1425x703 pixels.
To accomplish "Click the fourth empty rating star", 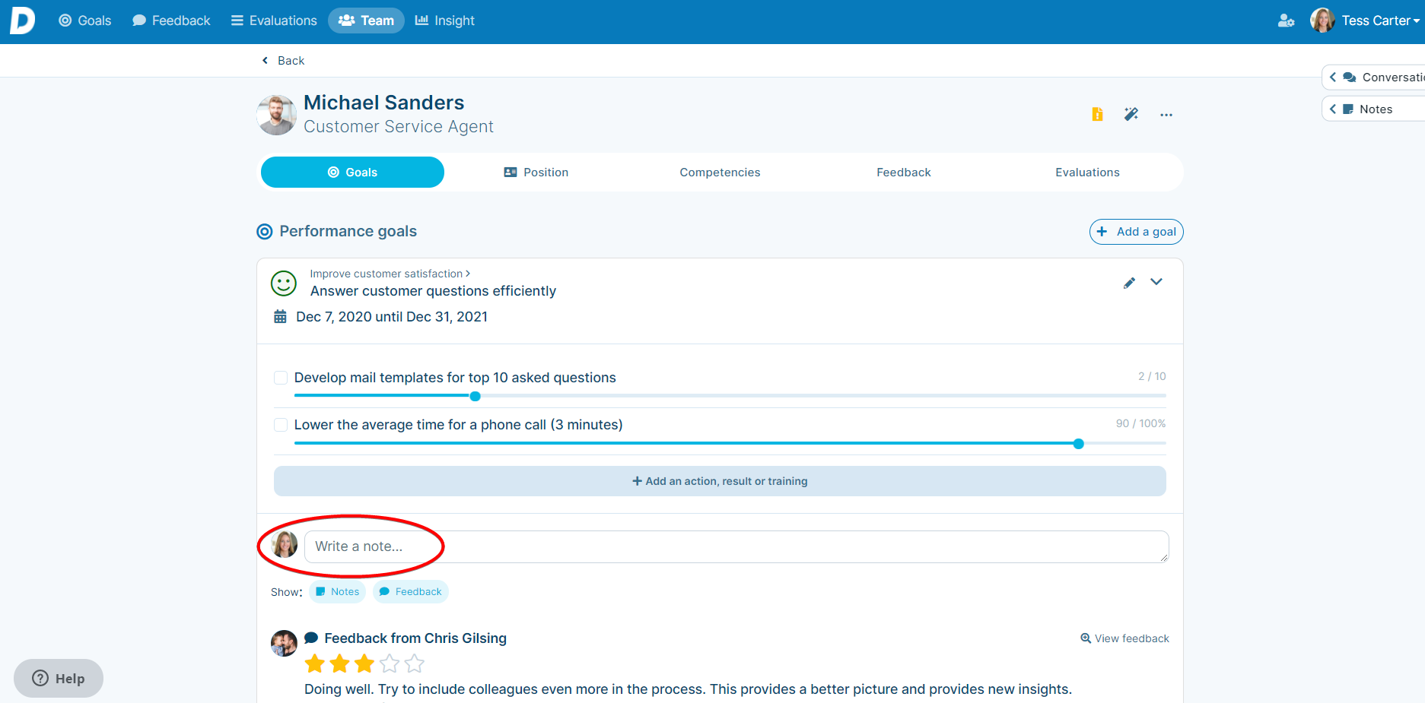I will (390, 664).
